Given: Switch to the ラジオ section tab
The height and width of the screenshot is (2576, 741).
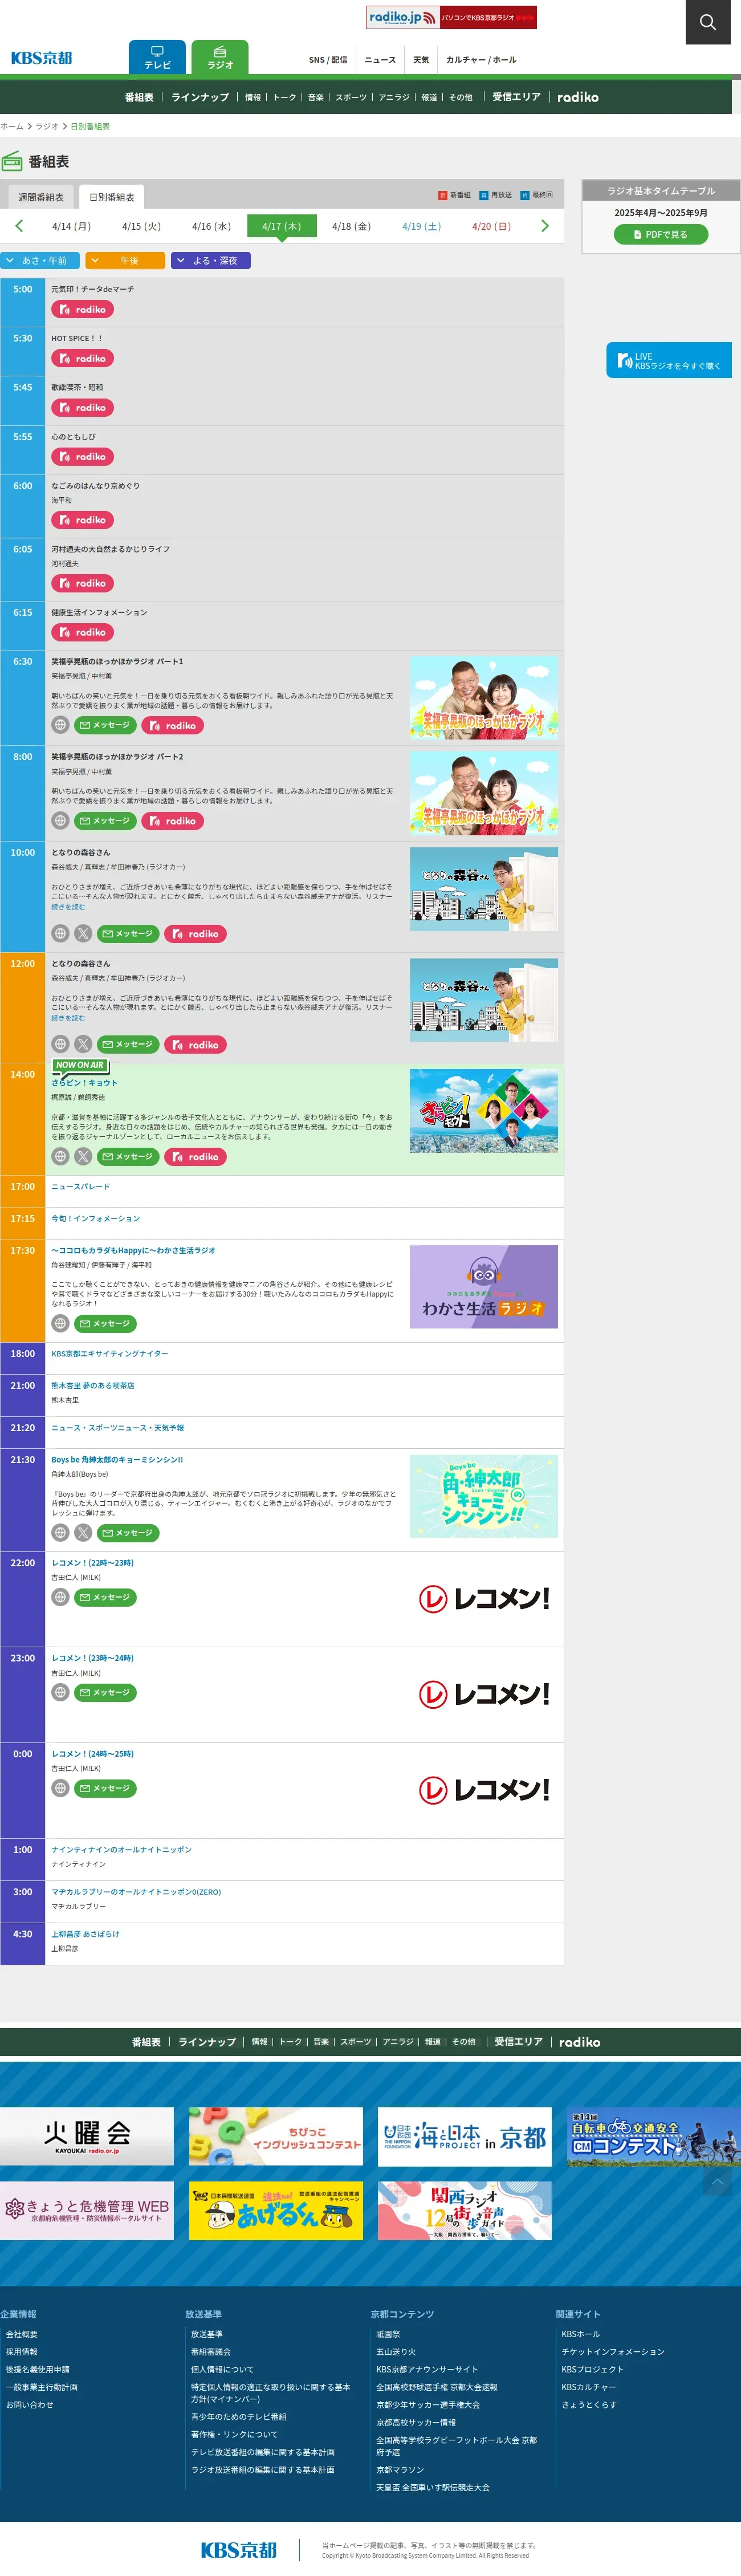Looking at the screenshot, I should [x=220, y=57].
